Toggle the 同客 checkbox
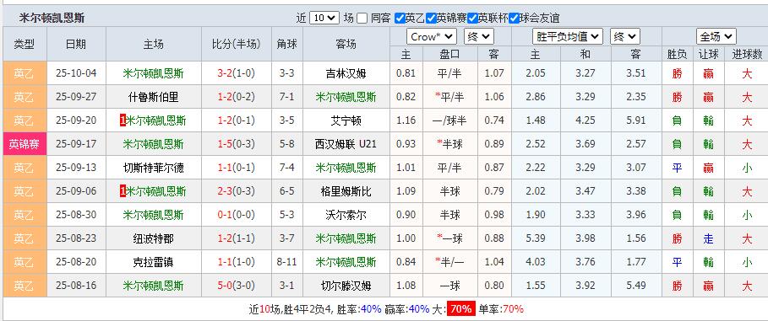The height and width of the screenshot is (321, 768). (362, 19)
